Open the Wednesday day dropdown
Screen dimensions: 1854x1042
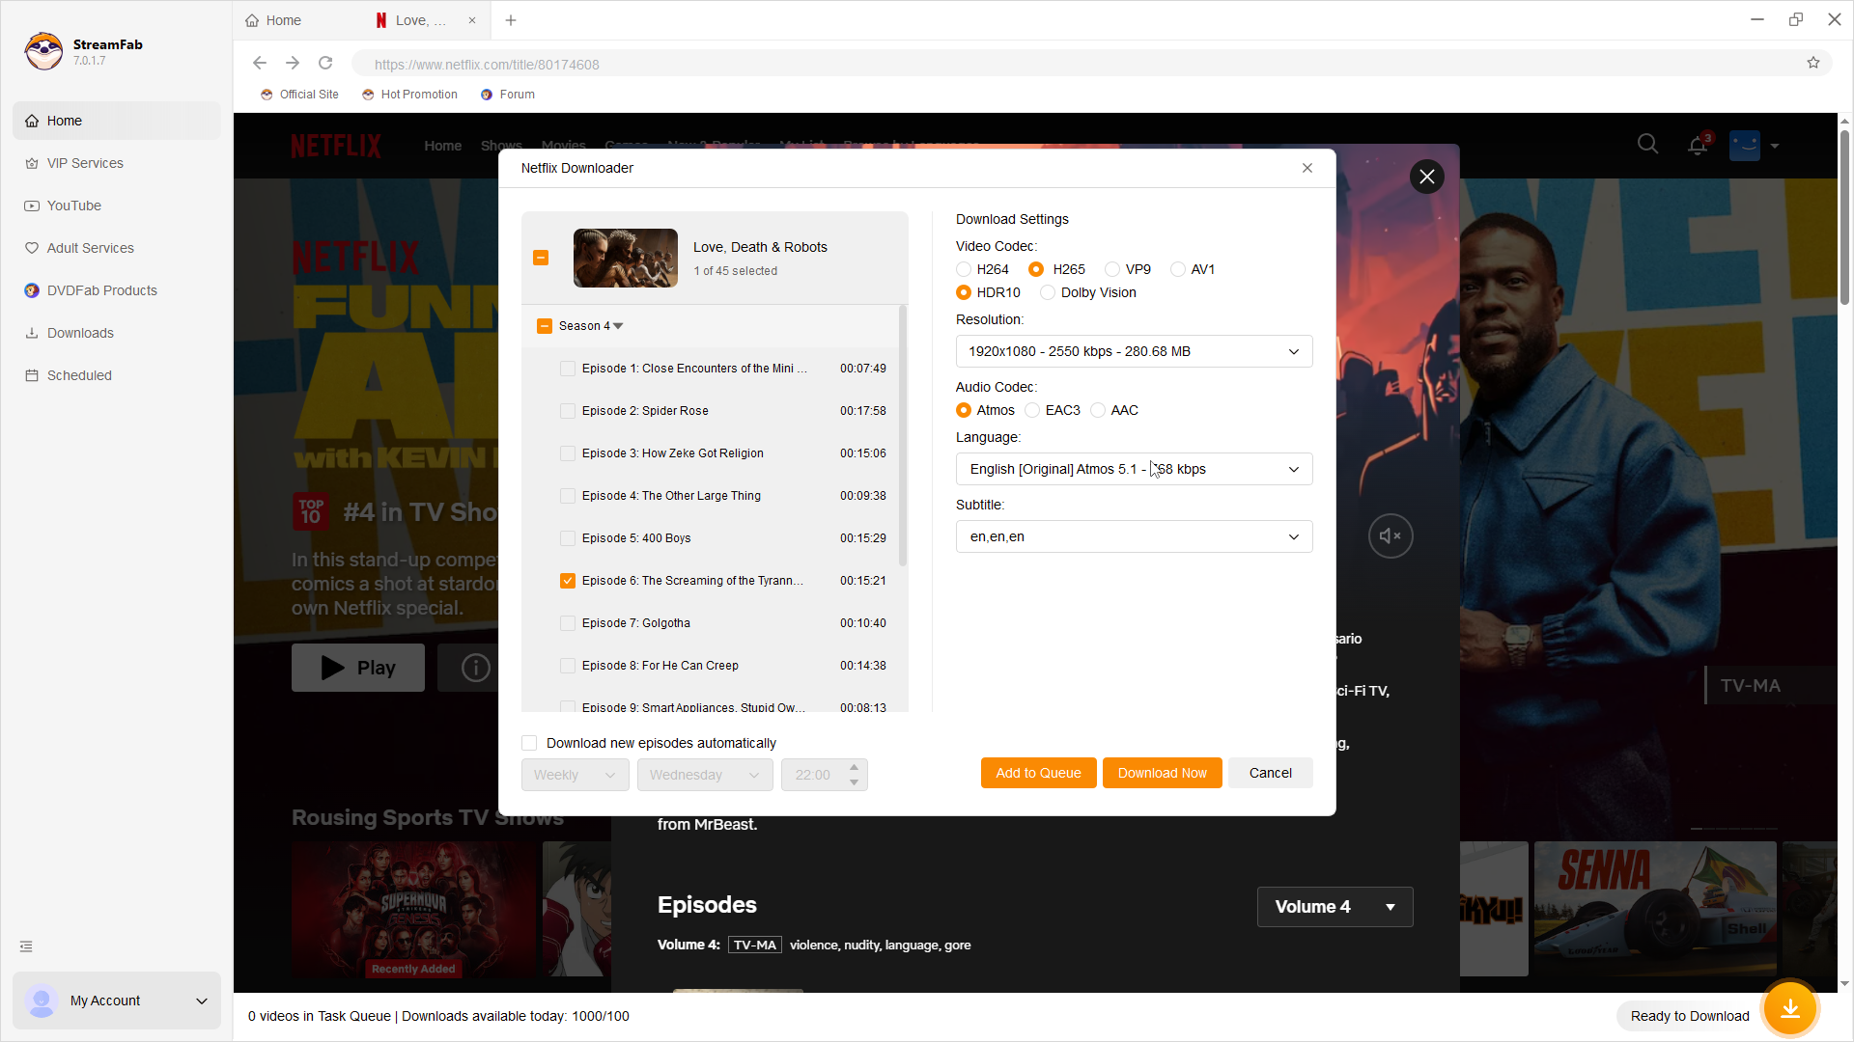[x=705, y=775]
